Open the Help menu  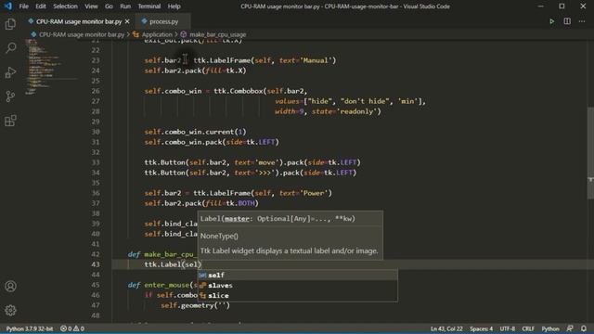click(x=174, y=6)
